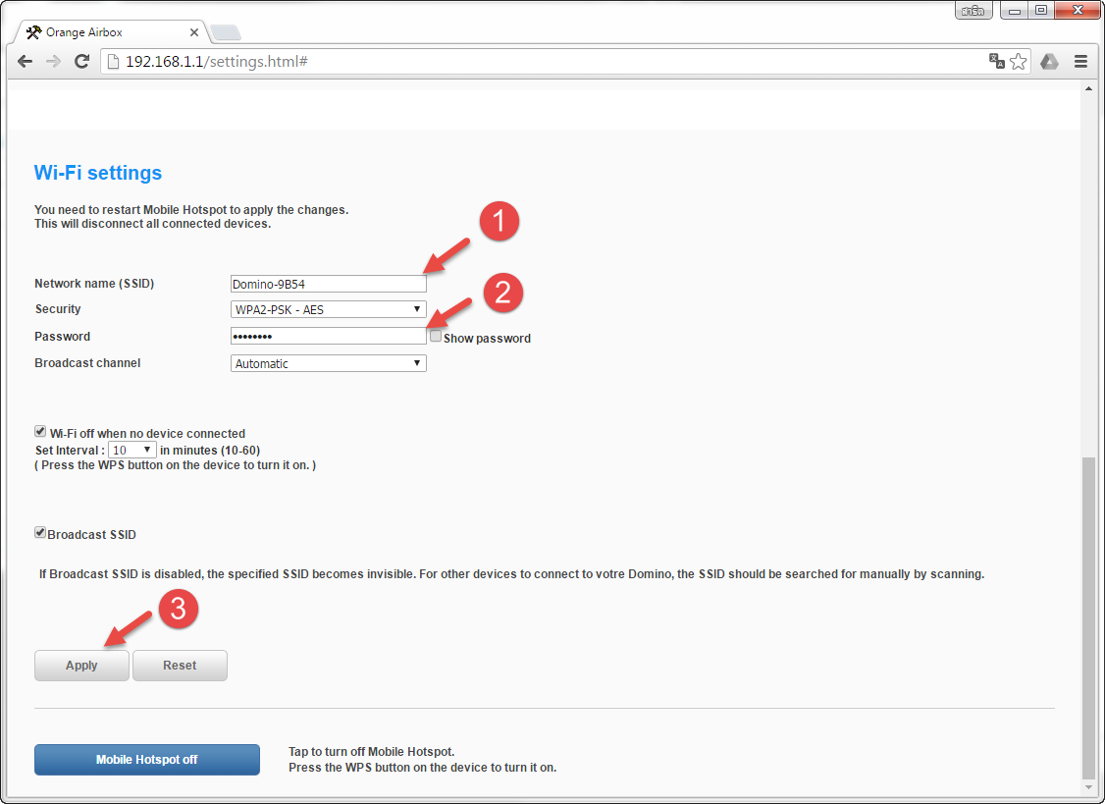The image size is (1105, 804).
Task: Maximize the Chrome window
Action: point(1041,11)
